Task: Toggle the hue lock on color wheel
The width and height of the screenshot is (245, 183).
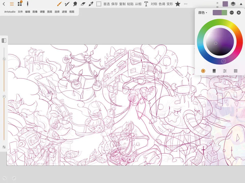Action: tap(223, 61)
